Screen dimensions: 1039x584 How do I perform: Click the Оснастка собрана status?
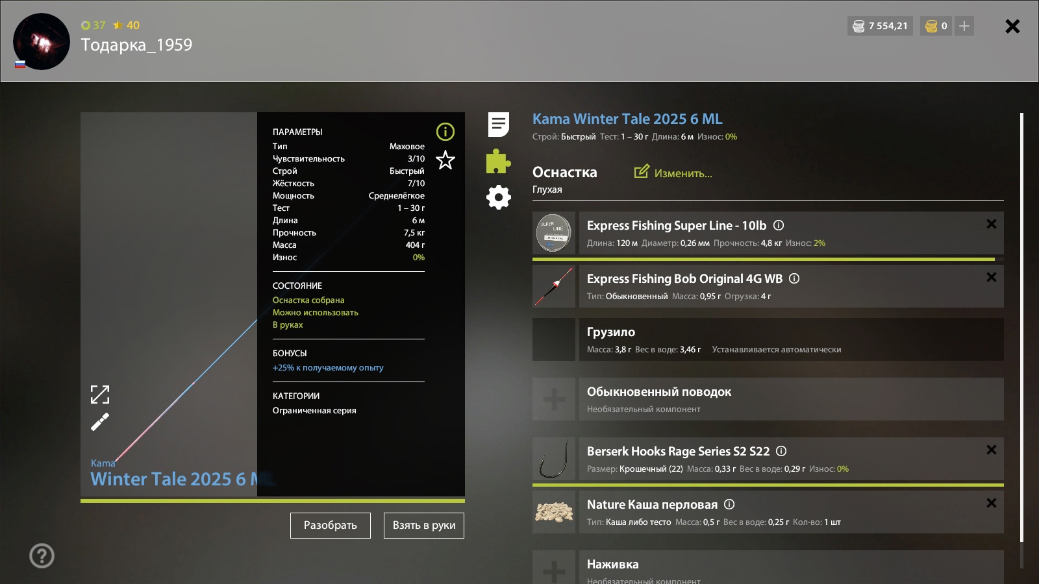(x=308, y=300)
